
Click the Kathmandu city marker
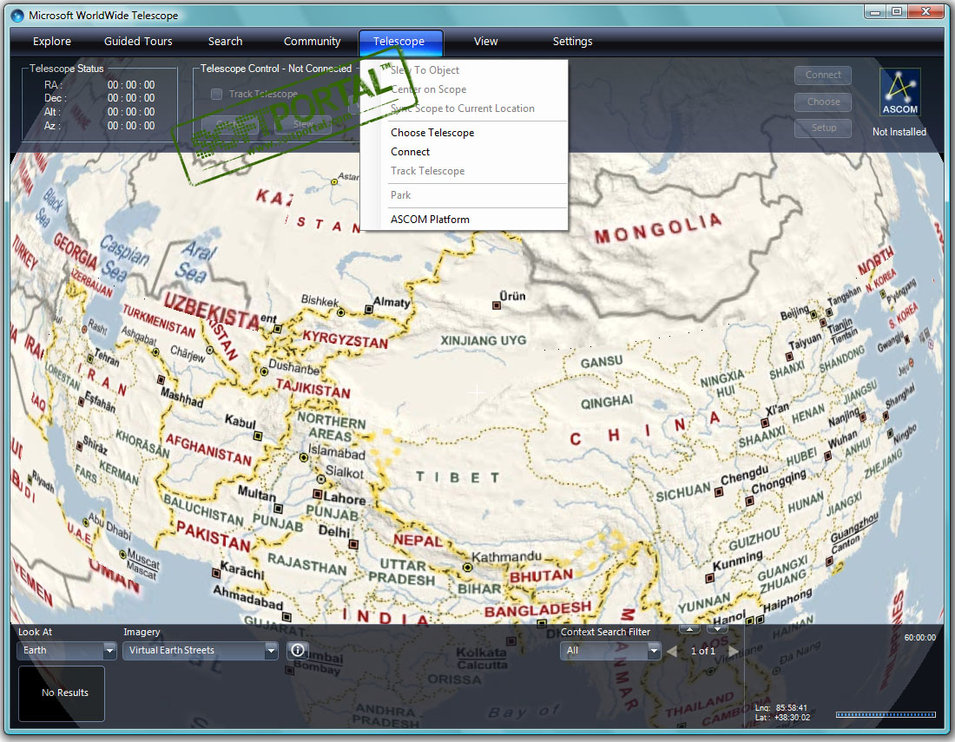pos(467,568)
